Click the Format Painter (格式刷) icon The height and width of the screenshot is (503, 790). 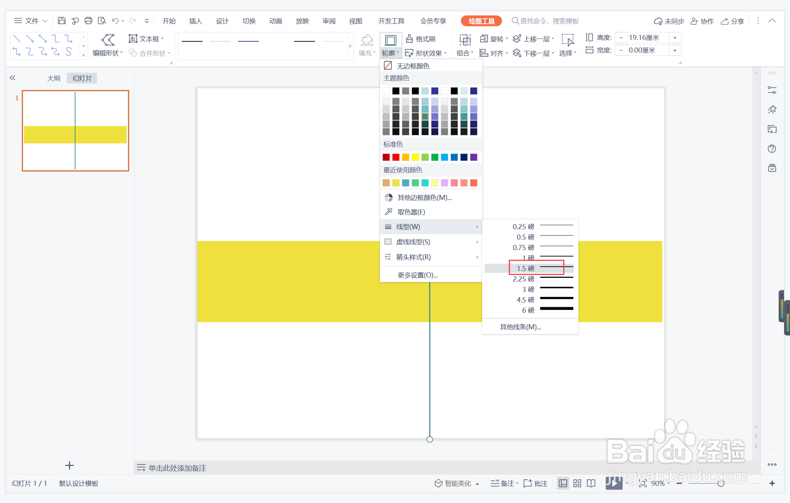pos(410,38)
